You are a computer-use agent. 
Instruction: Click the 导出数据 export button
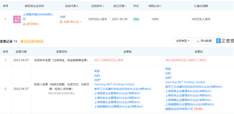tap(204, 41)
